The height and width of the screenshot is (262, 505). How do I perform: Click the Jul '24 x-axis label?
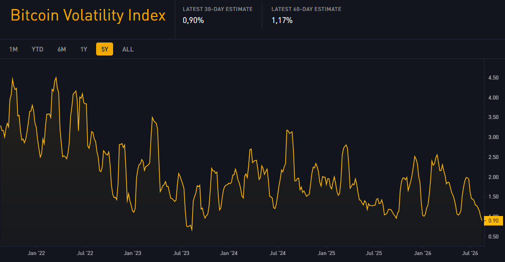[x=278, y=253]
